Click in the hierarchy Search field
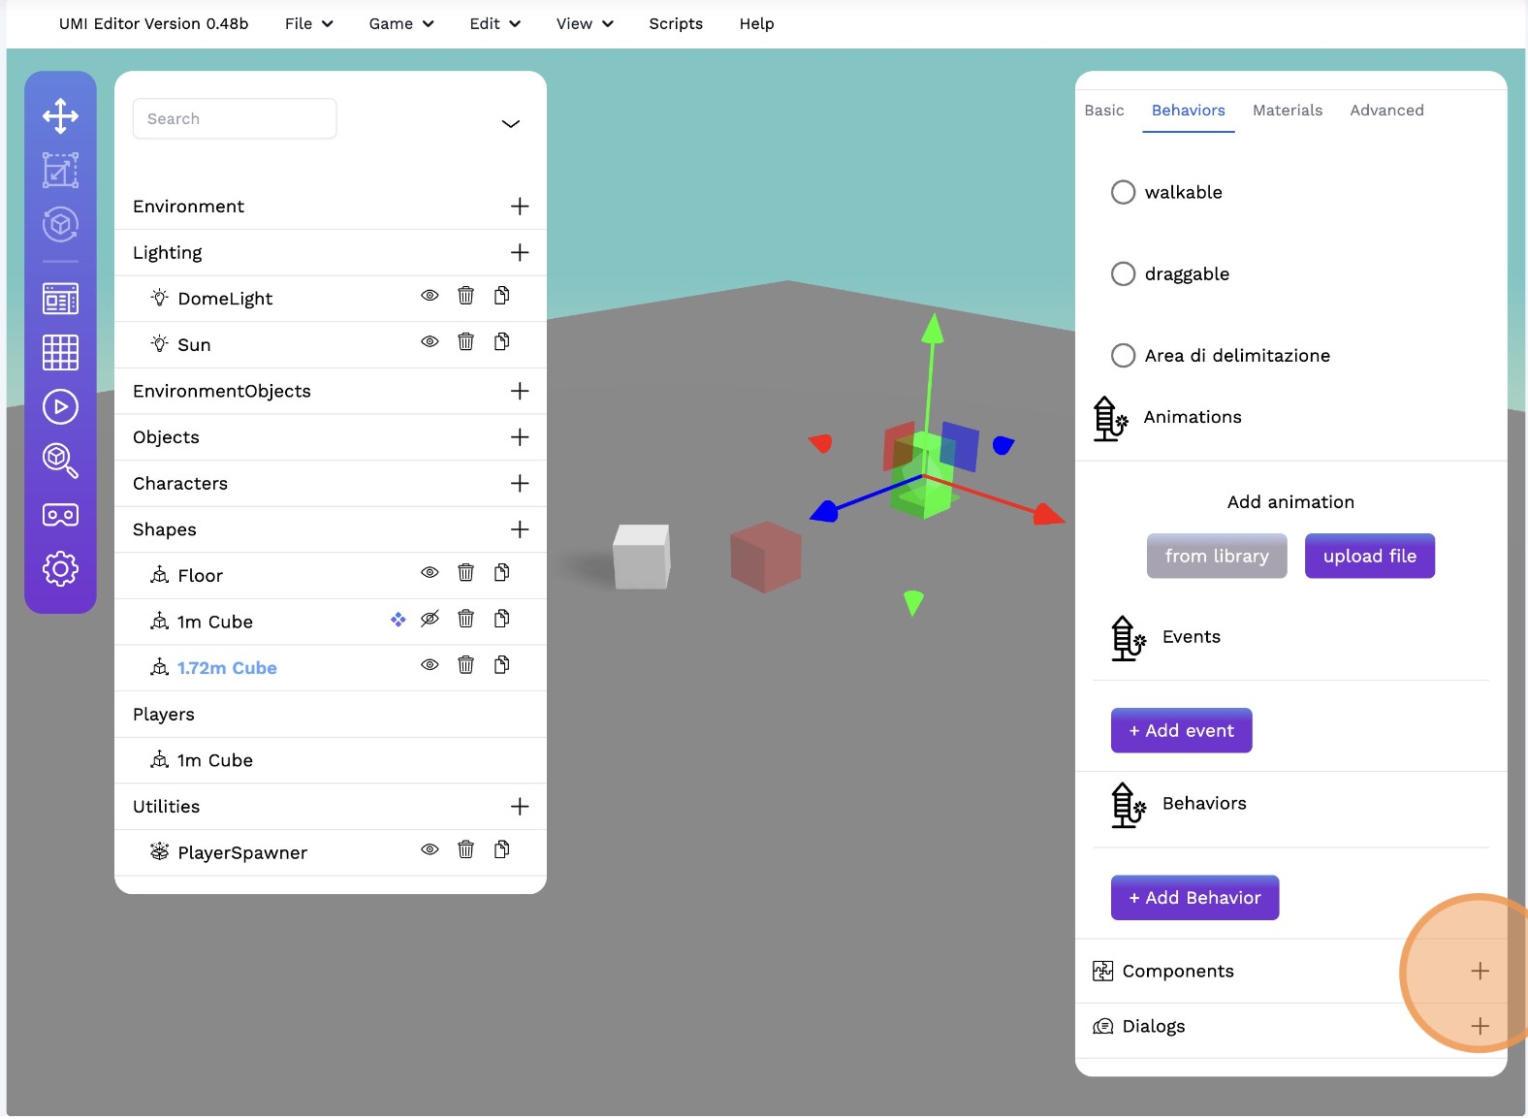The image size is (1528, 1119). click(x=235, y=119)
